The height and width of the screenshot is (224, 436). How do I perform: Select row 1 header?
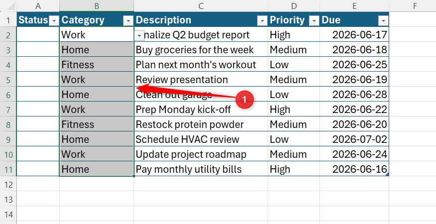click(8, 19)
